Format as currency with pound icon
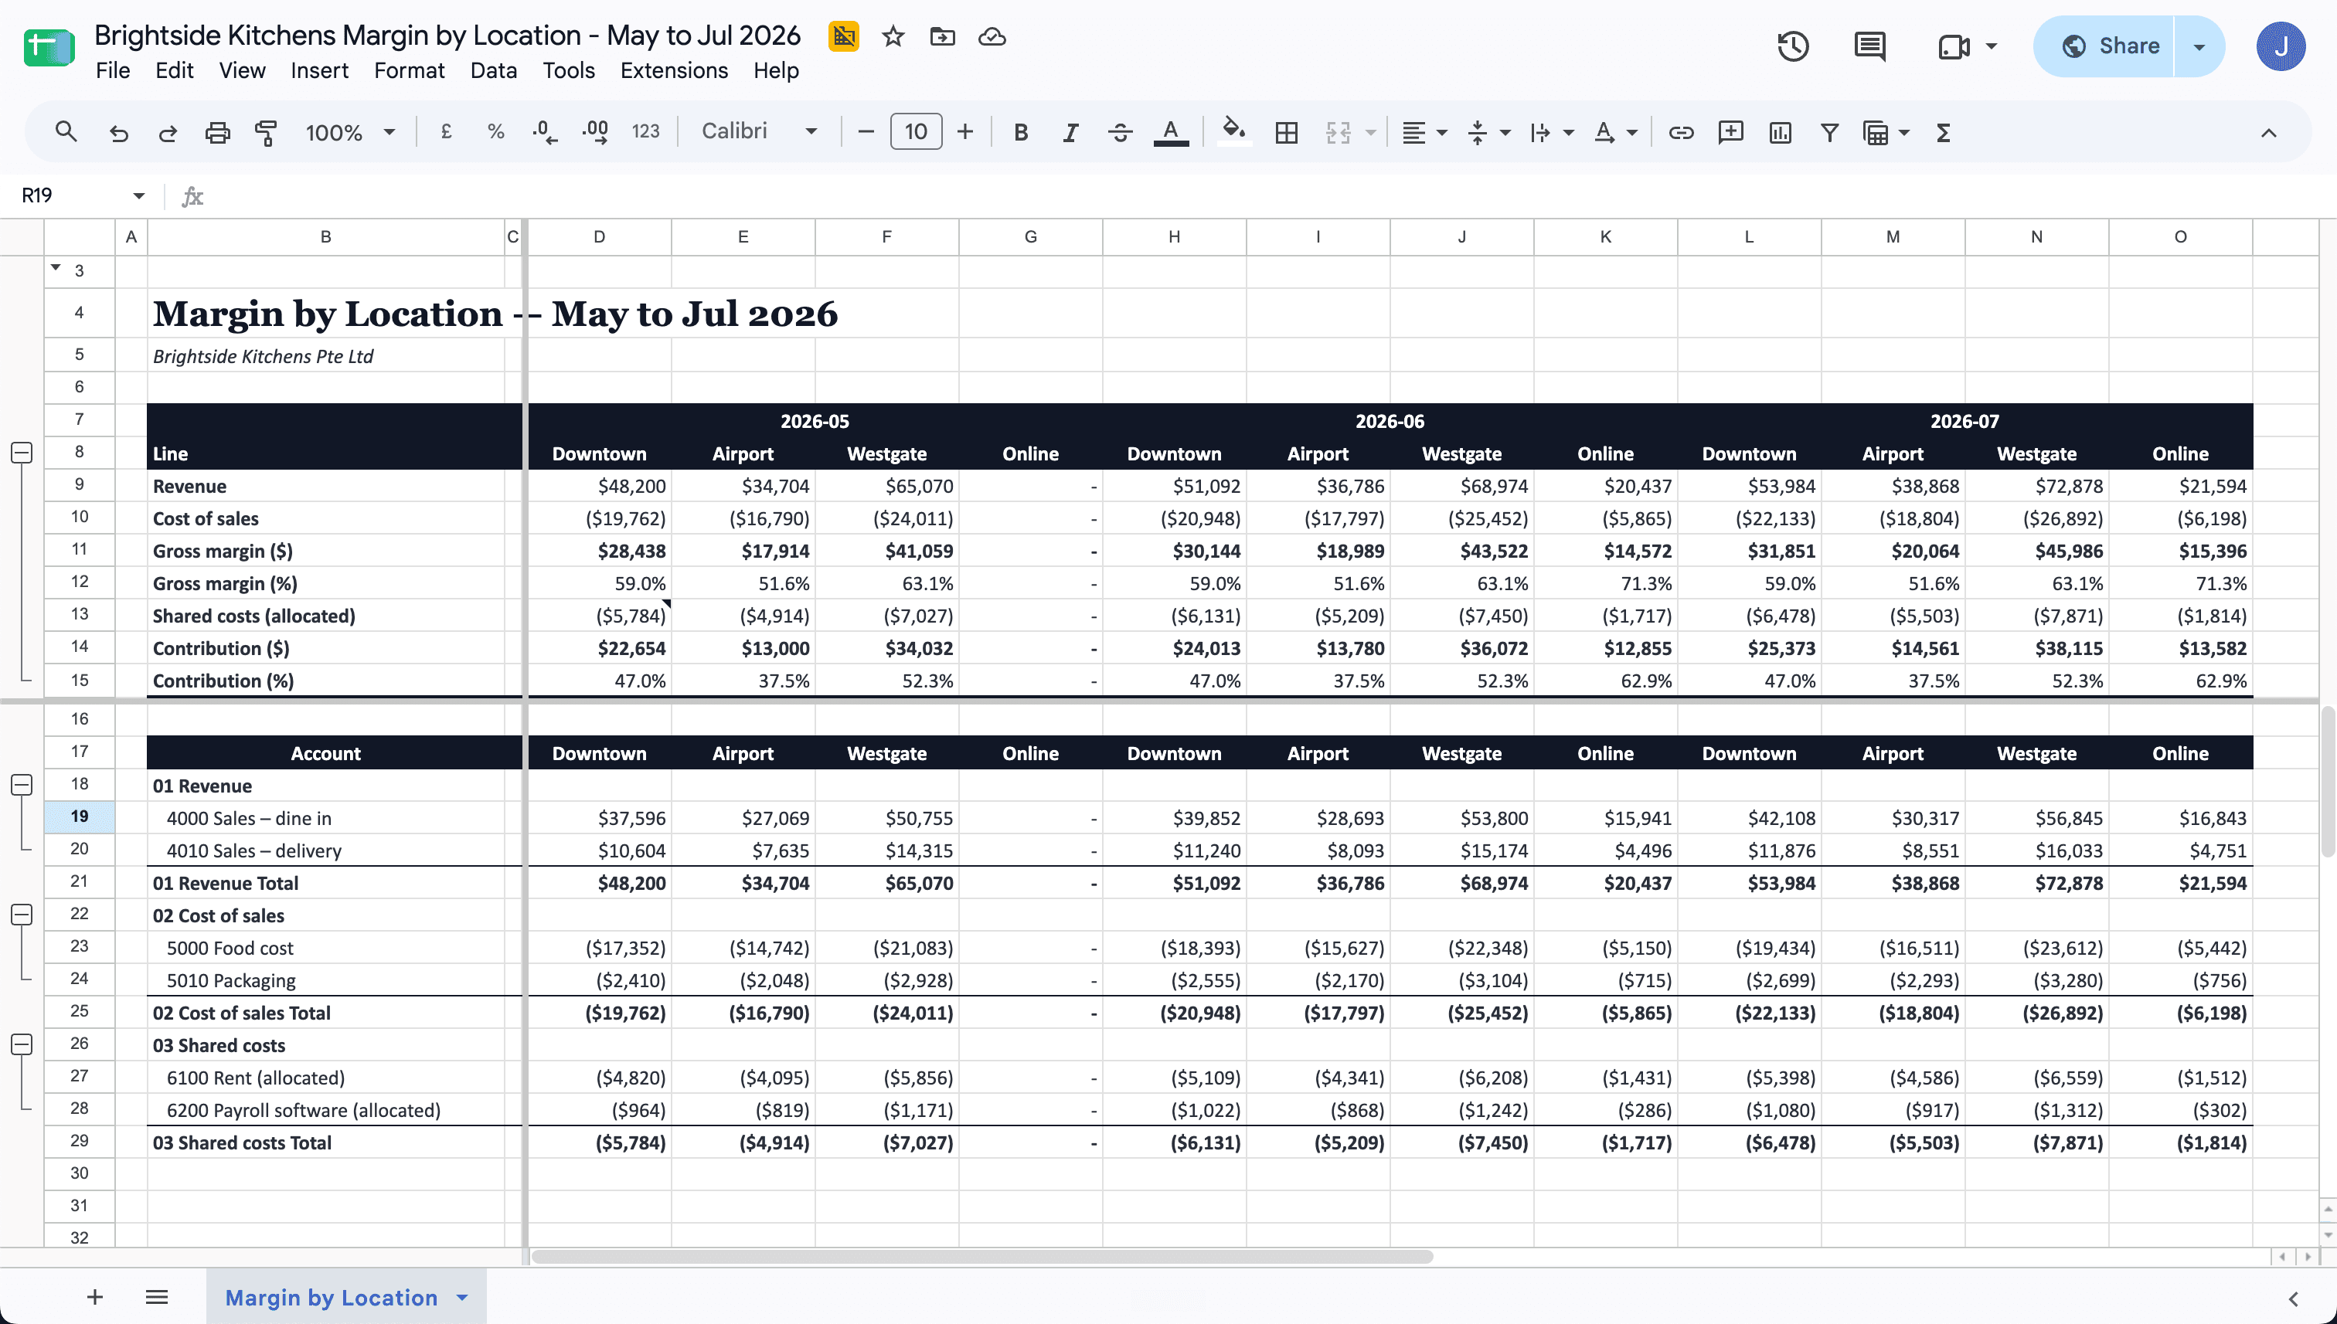 (x=446, y=132)
